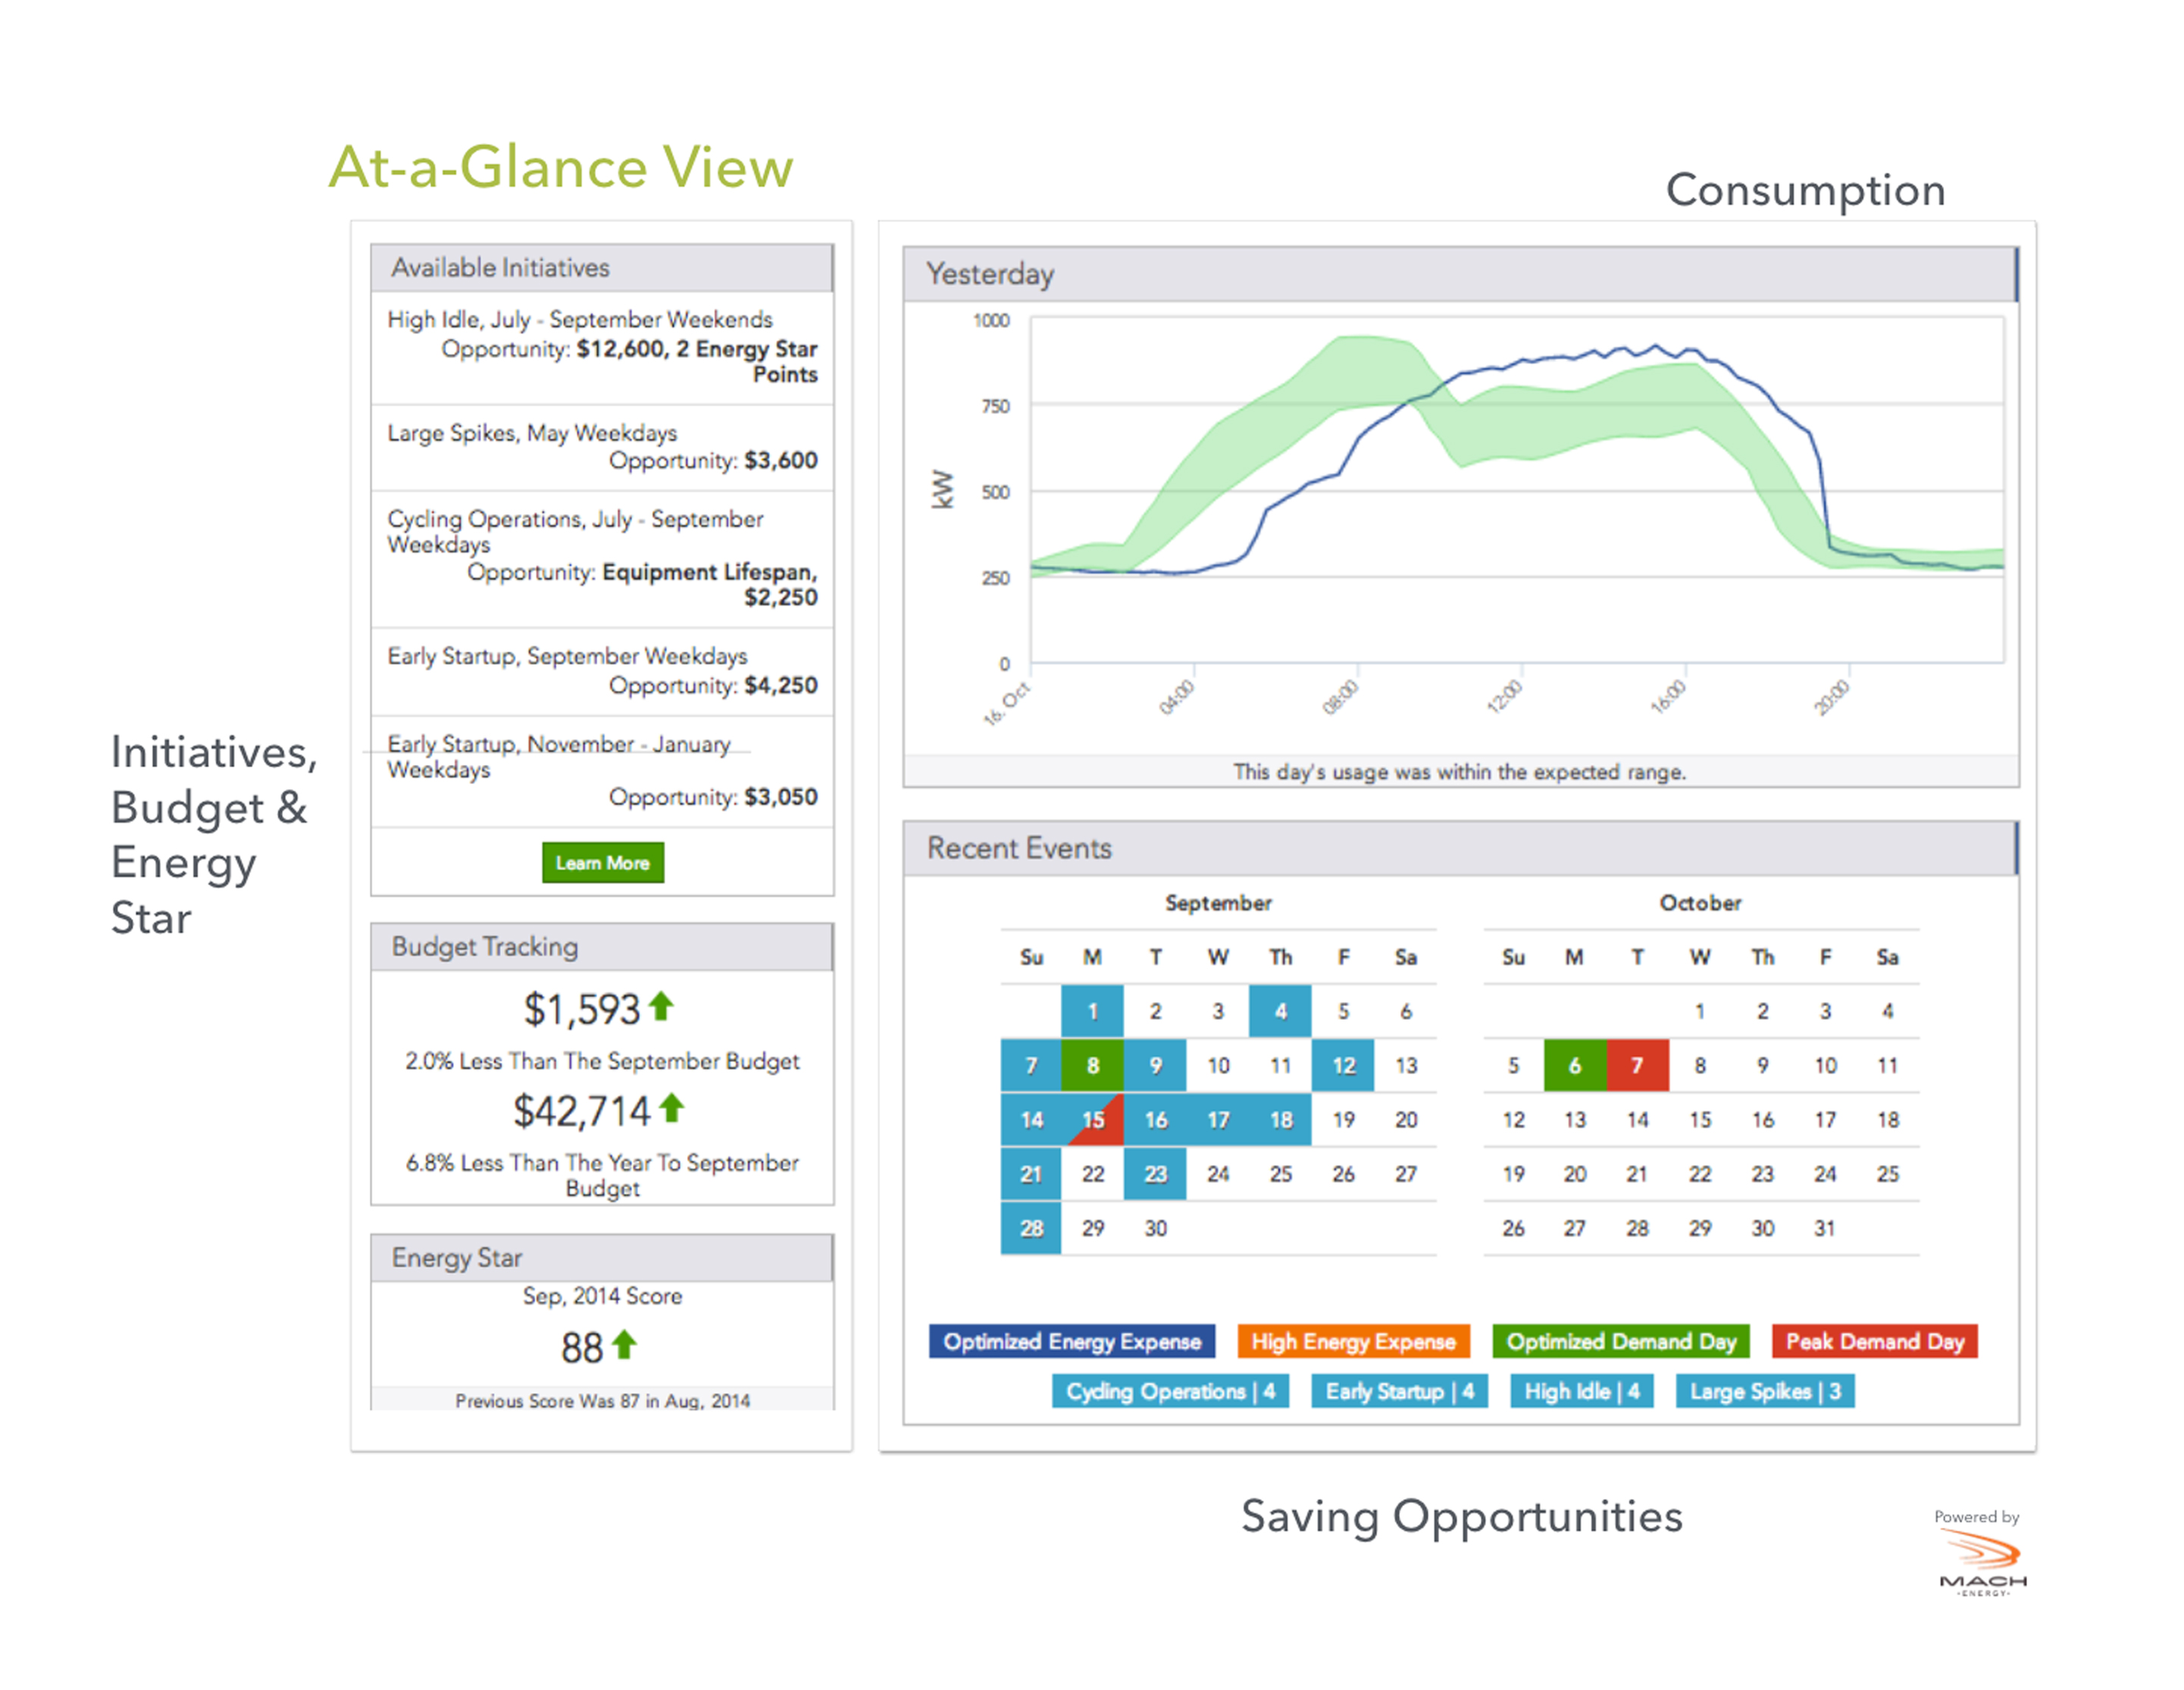This screenshot has width=2184, height=1690.
Task: Click the 1000 kW y-axis label
Action: tap(991, 320)
